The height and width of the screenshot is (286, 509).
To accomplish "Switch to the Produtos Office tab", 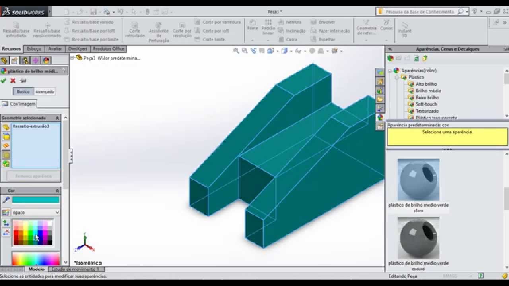I will 109,49.
